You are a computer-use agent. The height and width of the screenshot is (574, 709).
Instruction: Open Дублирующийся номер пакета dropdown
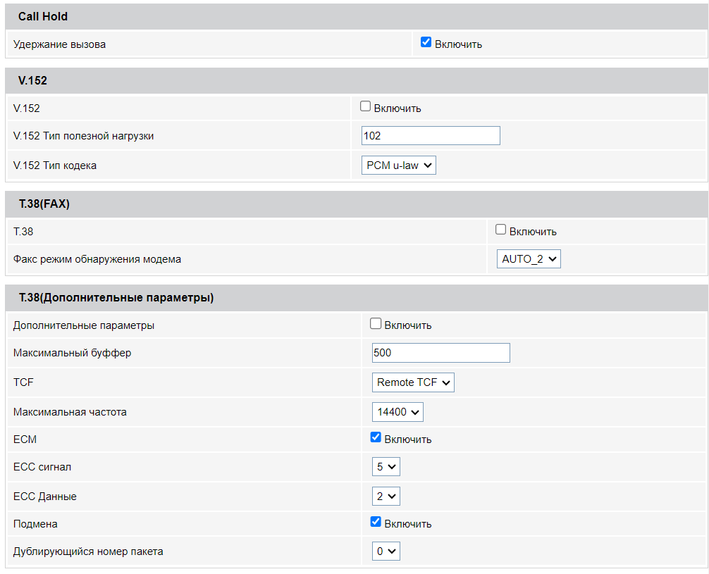pos(386,551)
